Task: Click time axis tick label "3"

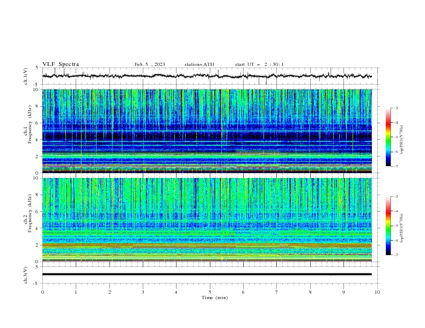Action: tap(143, 292)
